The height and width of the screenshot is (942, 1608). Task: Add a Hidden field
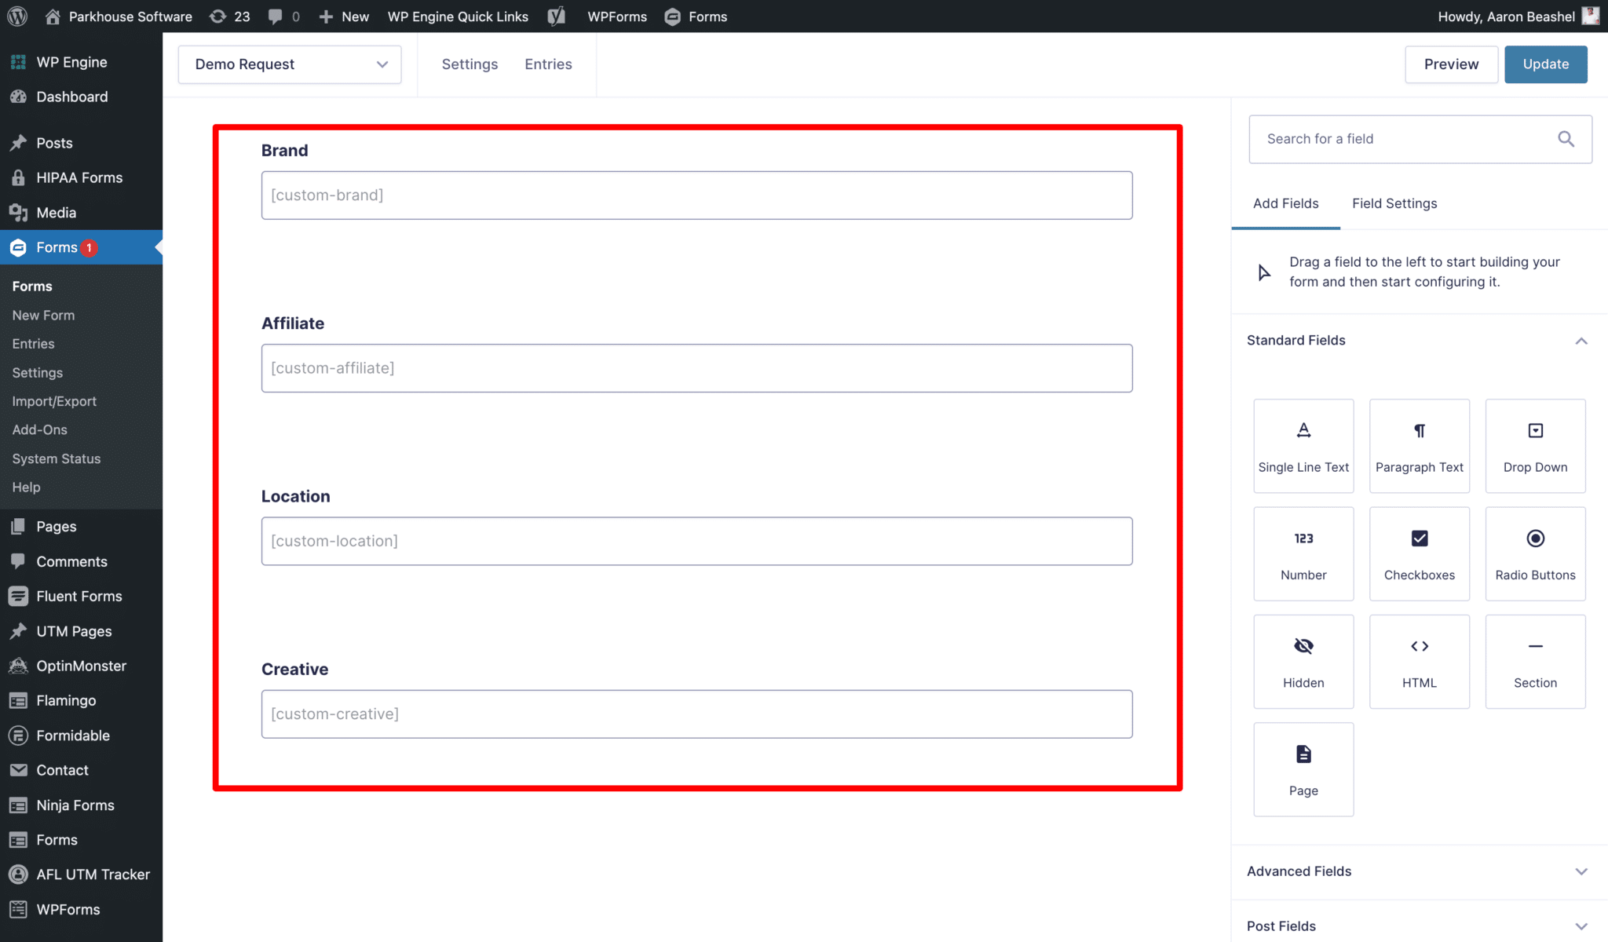(1303, 662)
